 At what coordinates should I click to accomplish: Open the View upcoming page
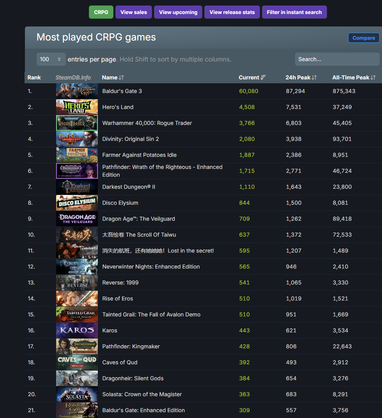178,12
